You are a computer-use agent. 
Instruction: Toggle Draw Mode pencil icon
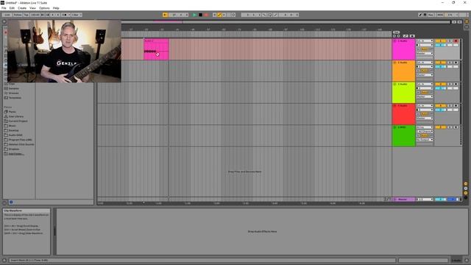click(420, 15)
